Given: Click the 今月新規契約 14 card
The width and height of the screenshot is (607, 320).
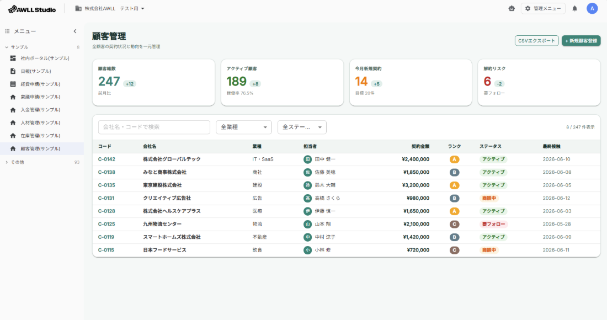Looking at the screenshot, I should coord(411,82).
